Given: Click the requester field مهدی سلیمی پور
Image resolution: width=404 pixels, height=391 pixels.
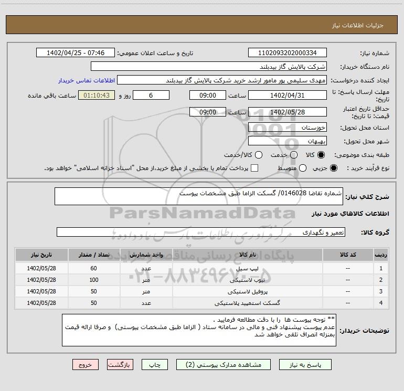Looking at the screenshot, I should pos(222,80).
